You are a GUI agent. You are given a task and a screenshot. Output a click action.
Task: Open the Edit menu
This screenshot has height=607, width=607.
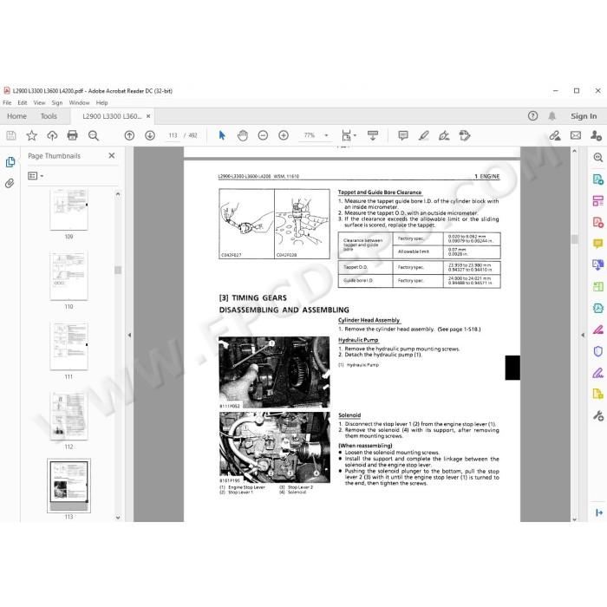pos(23,102)
